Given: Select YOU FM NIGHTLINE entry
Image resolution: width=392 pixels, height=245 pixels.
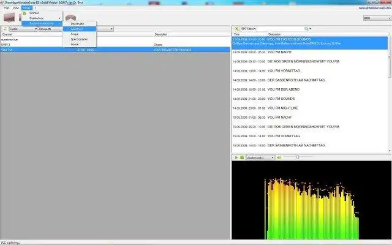Looking at the screenshot, I should click(310, 108).
